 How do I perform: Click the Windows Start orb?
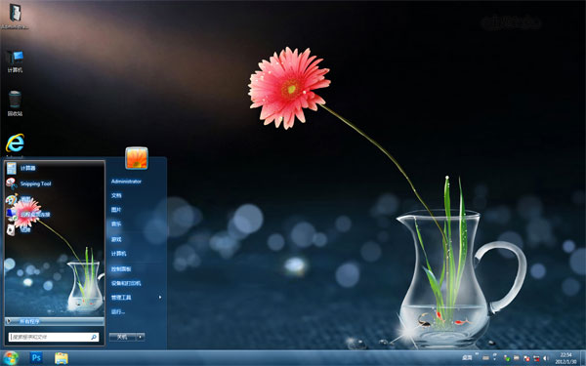click(11, 358)
